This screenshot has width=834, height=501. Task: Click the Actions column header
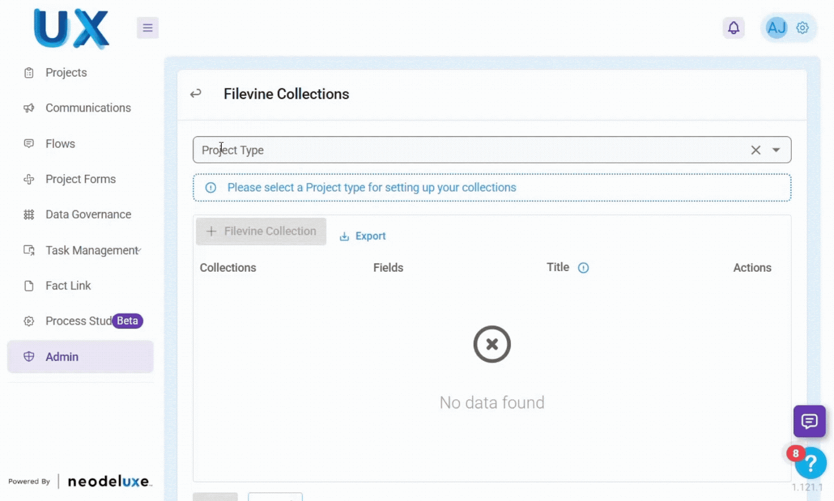752,268
